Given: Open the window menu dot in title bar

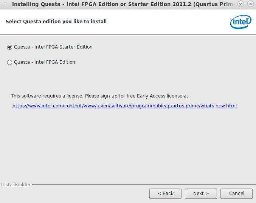Looking at the screenshot, I should [5, 4].
